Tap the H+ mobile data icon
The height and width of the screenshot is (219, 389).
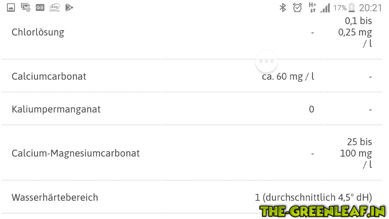coord(312,8)
